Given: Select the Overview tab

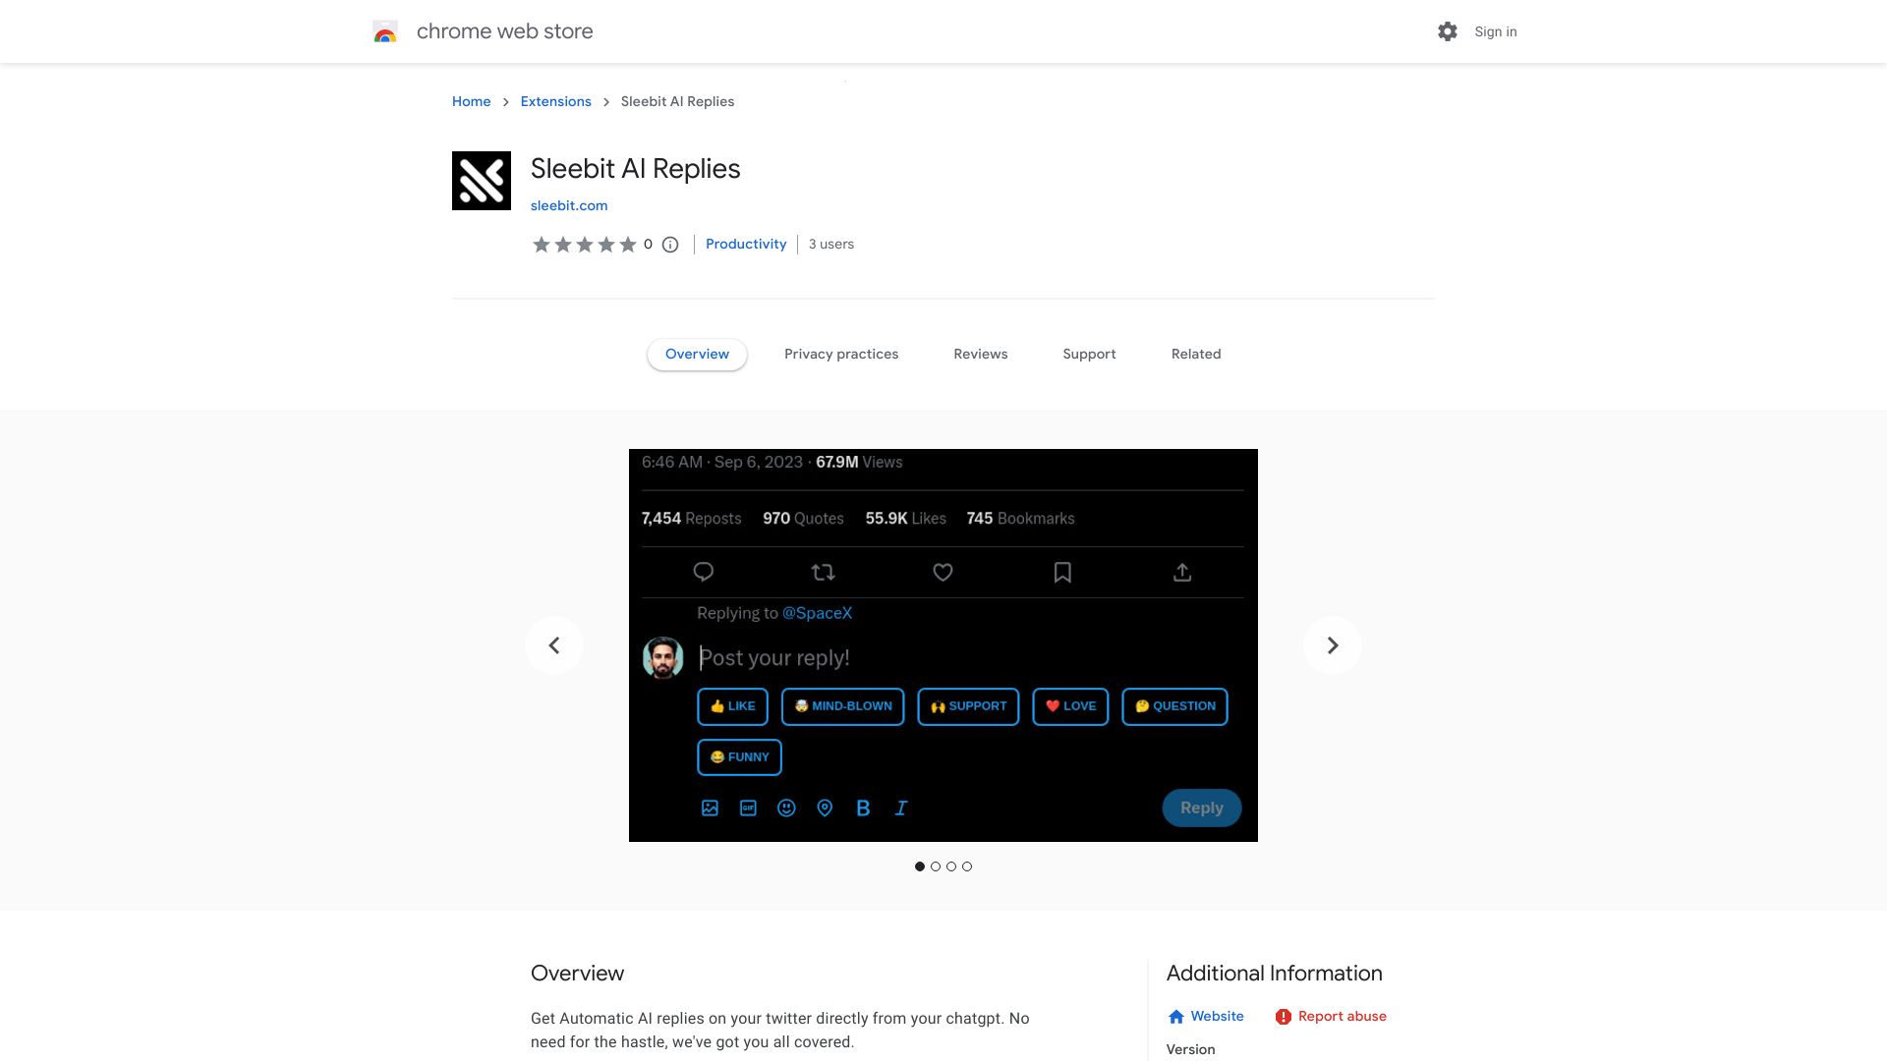Looking at the screenshot, I should [x=697, y=354].
